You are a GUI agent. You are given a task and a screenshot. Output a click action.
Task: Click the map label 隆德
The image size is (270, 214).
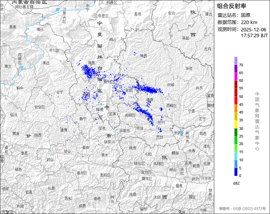[x=99, y=109]
